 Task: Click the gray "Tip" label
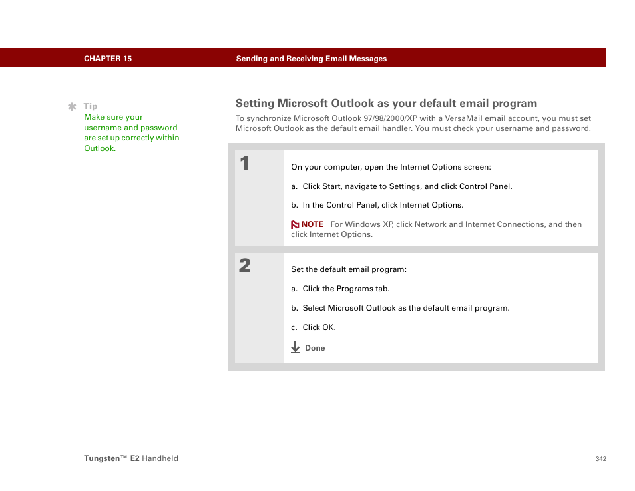click(91, 106)
